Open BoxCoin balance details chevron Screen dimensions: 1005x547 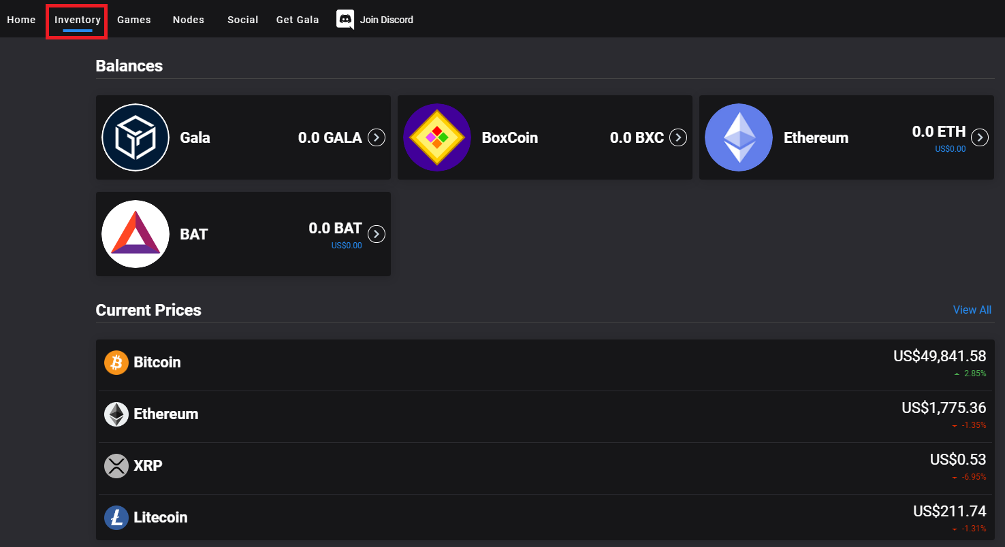pos(678,137)
